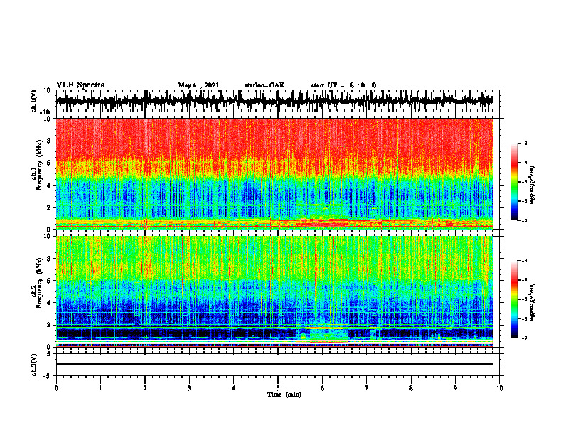Click time axis tick label "10"

click(x=500, y=388)
